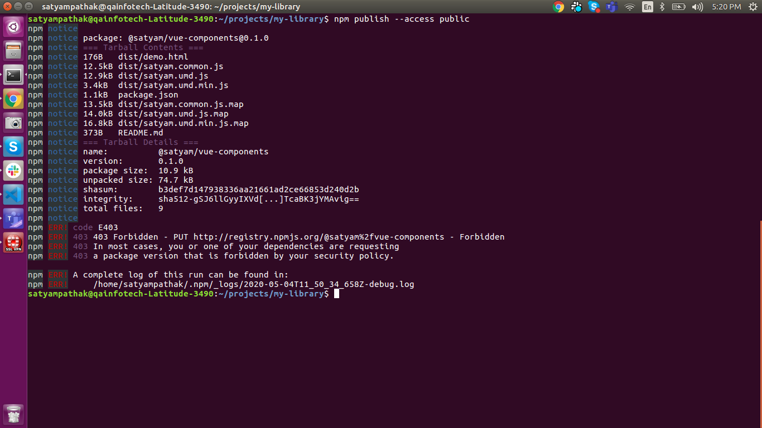Open the En keyboard input source menu
762x428 pixels.
(647, 7)
